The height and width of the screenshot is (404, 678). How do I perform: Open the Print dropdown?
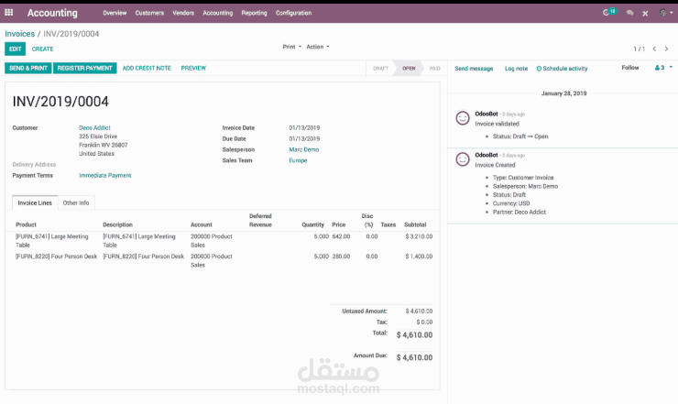292,47
